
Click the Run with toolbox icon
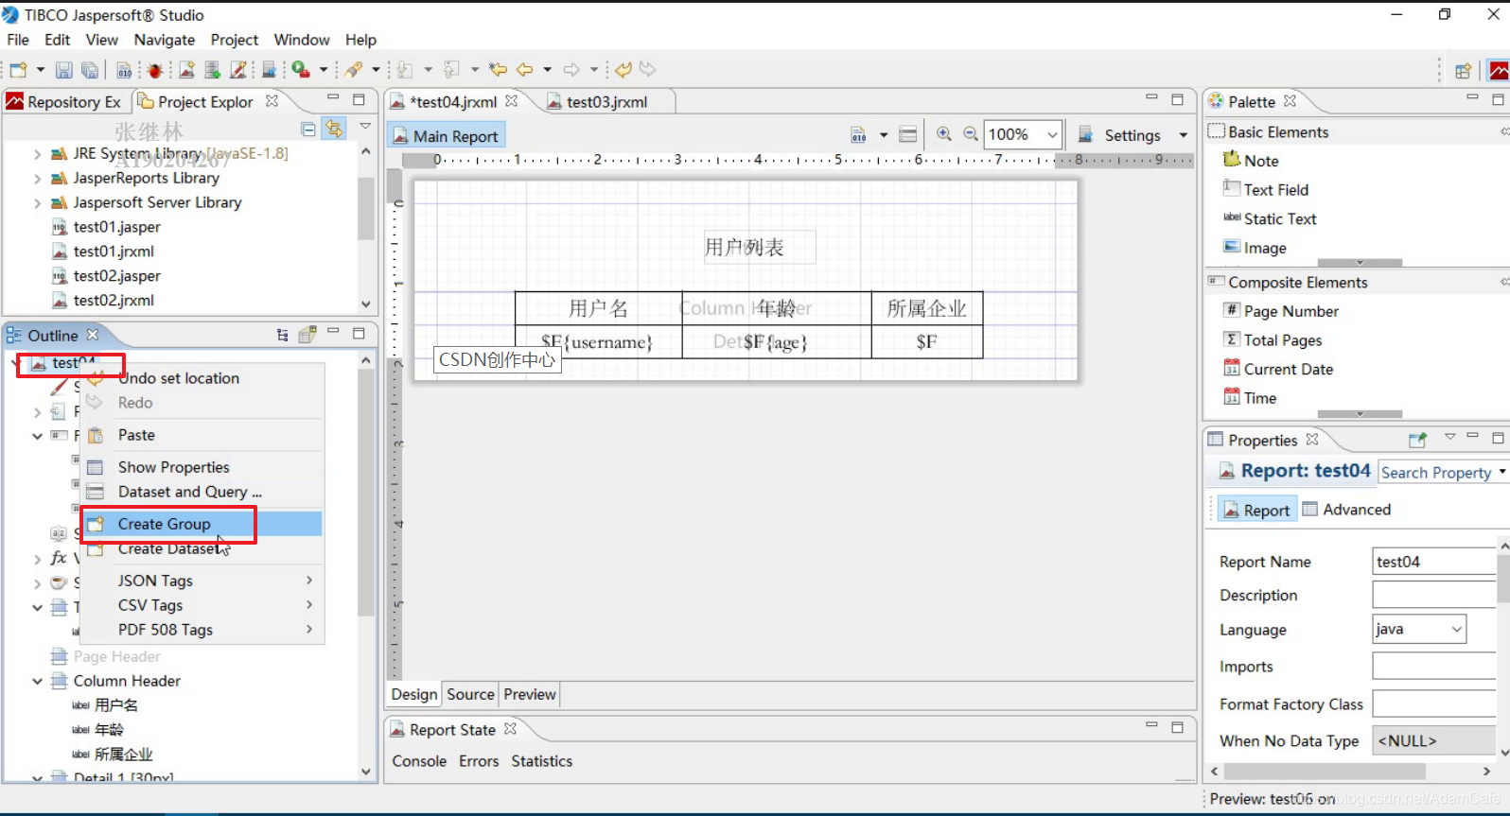(301, 69)
